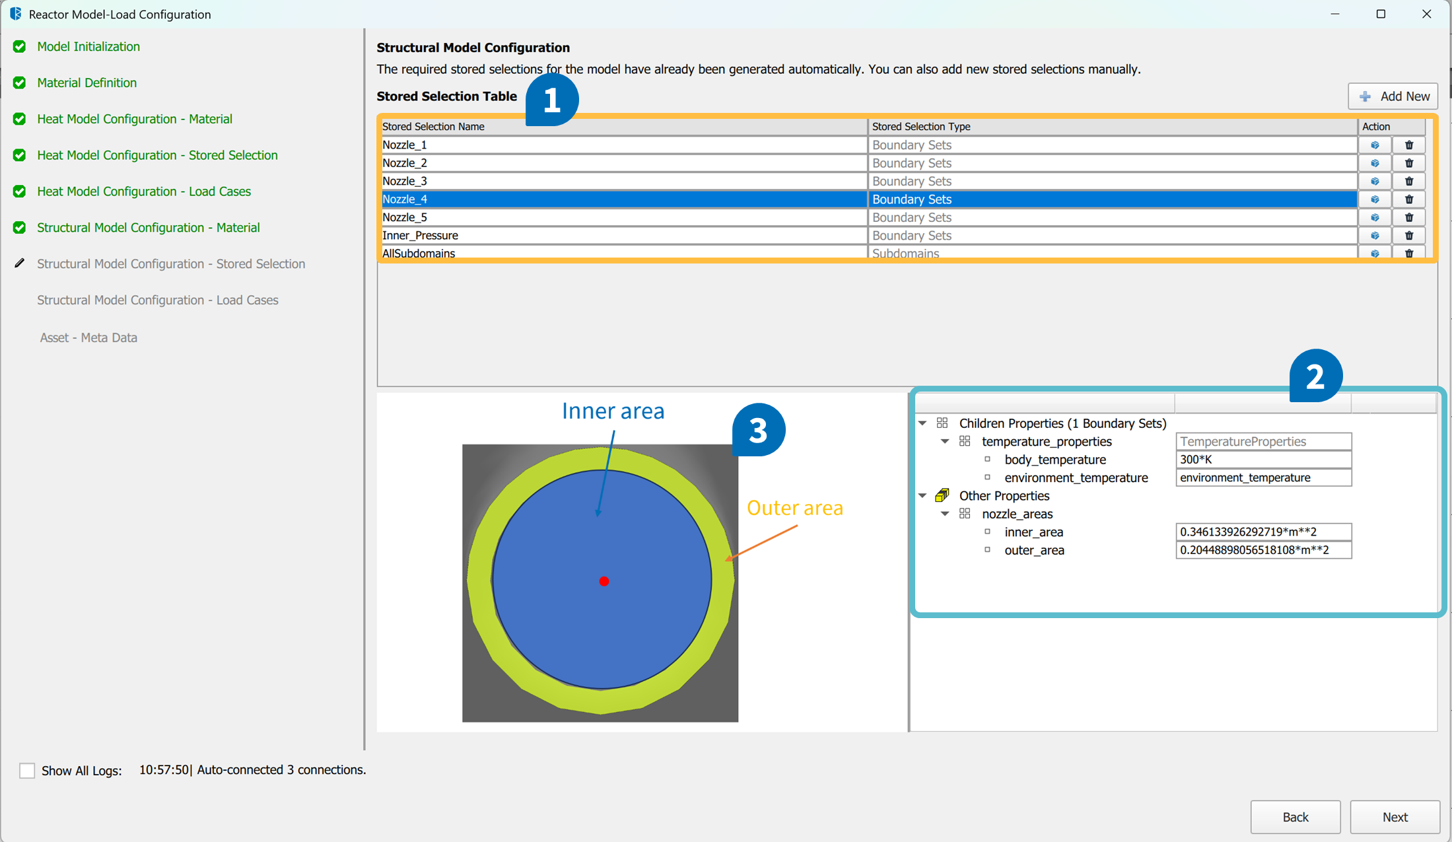Click the 3D view icon for Inner_Pressure
This screenshot has width=1452, height=842.
coord(1375,236)
